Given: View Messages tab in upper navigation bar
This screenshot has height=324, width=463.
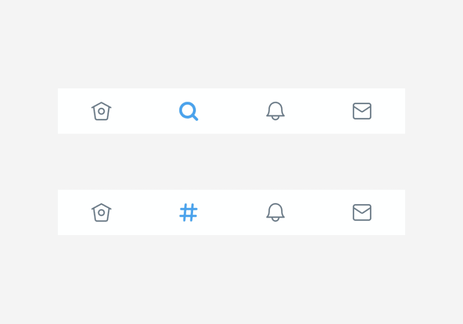Looking at the screenshot, I should pos(362,111).
